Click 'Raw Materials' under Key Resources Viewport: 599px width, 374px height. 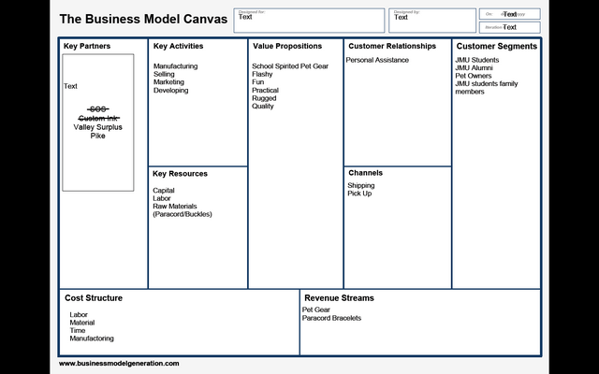[x=175, y=207]
